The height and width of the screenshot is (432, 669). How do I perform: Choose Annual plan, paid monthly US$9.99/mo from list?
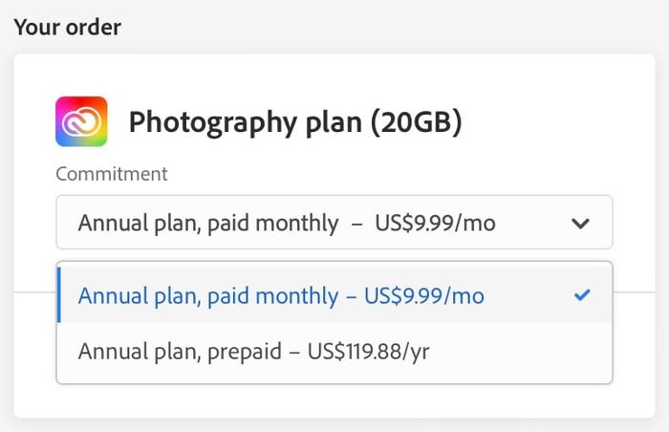pos(334,295)
